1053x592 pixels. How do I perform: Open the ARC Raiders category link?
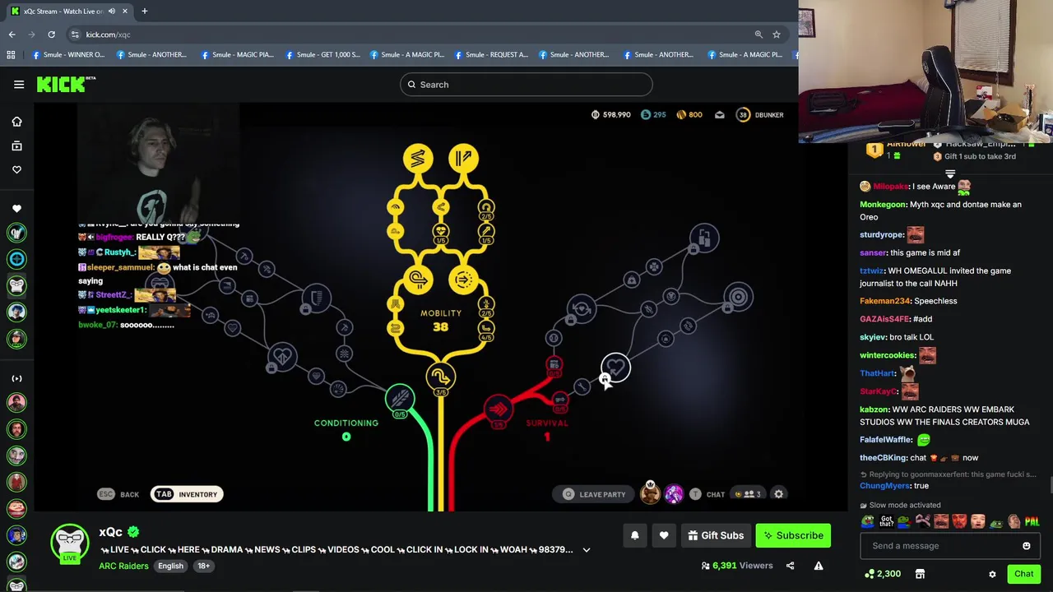(x=123, y=566)
